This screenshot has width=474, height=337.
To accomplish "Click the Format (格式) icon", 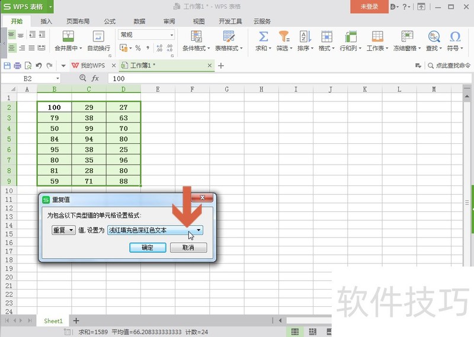I will pos(326,37).
